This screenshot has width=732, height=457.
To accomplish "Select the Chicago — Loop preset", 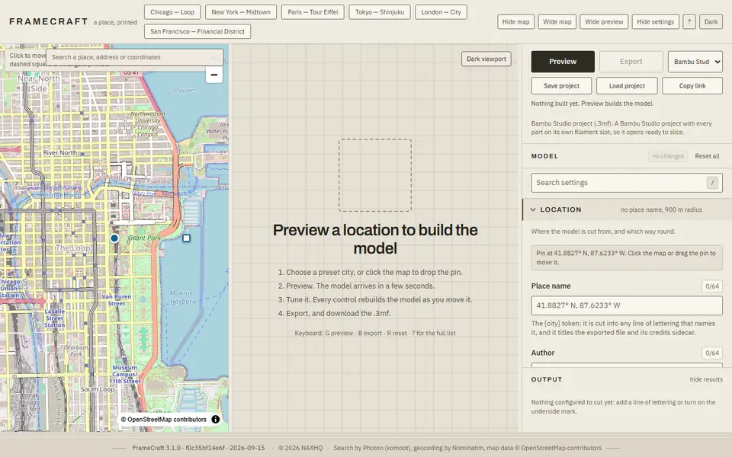I will (172, 12).
